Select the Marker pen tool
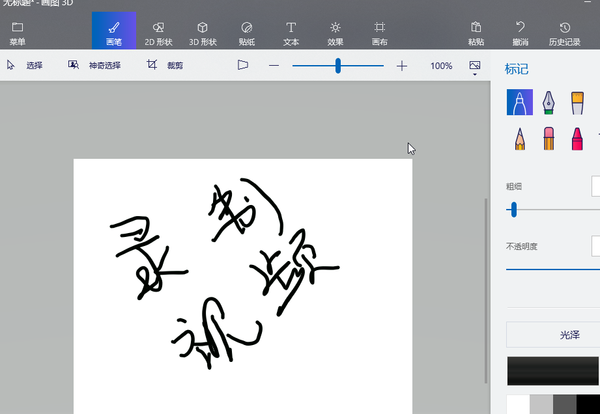The width and height of the screenshot is (600, 414). [x=520, y=102]
